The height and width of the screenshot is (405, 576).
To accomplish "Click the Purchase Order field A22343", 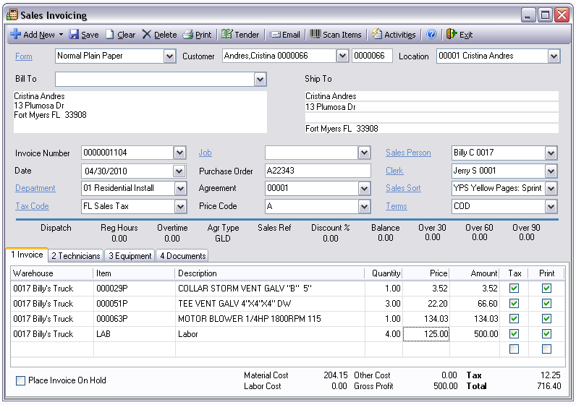I will (x=318, y=171).
